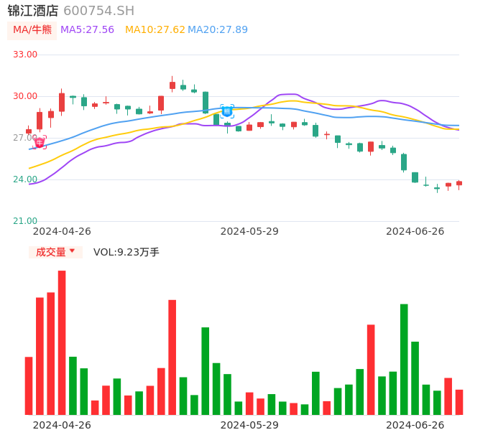The image size is (493, 435).
Task: Click the red bull (牛) marker icon
Action: click(40, 142)
